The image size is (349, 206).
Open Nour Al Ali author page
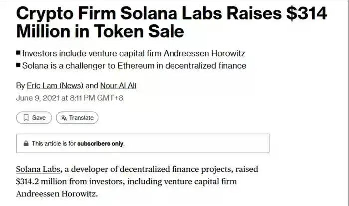click(118, 86)
